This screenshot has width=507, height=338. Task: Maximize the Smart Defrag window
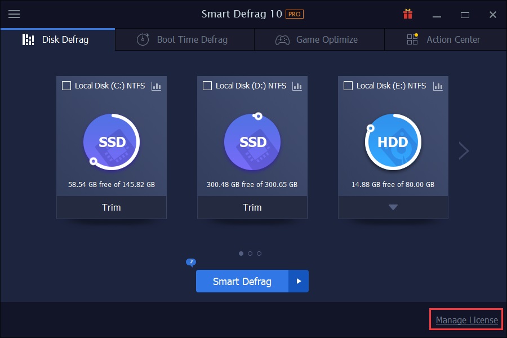point(465,15)
